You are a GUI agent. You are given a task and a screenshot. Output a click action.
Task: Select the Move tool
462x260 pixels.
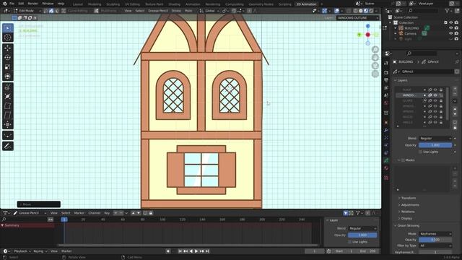[8, 48]
